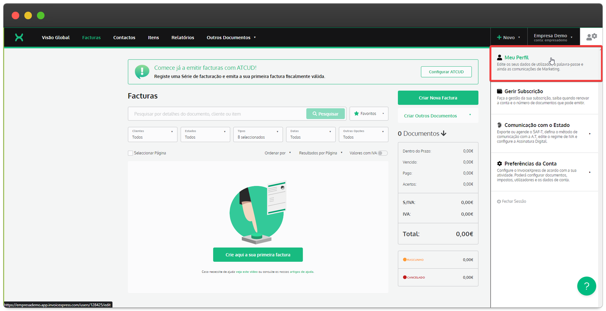The height and width of the screenshot is (311, 606).
Task: Expand the Datas filter dropdown
Action: pyautogui.click(x=311, y=134)
